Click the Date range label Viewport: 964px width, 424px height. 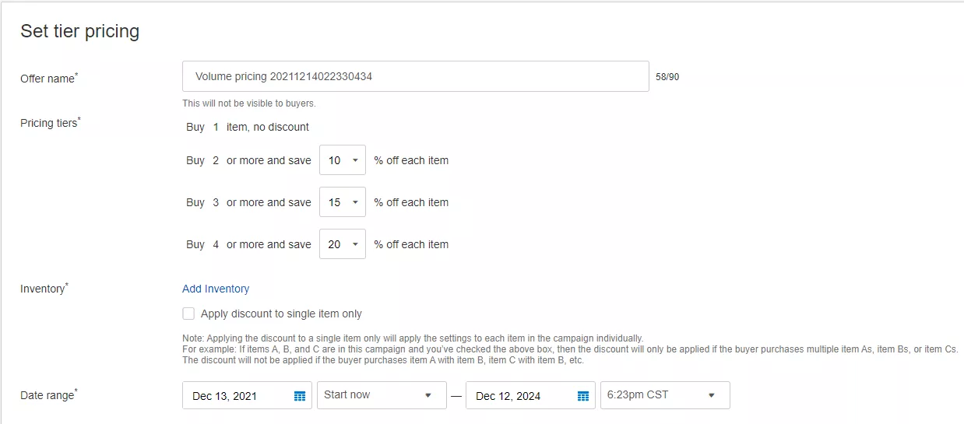pos(48,395)
